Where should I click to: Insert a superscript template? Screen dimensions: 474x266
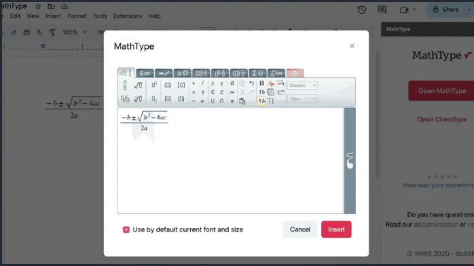click(154, 85)
